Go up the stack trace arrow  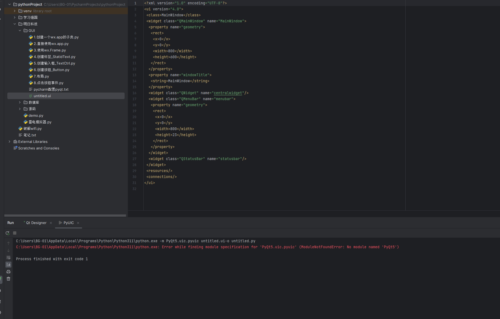coord(8,243)
